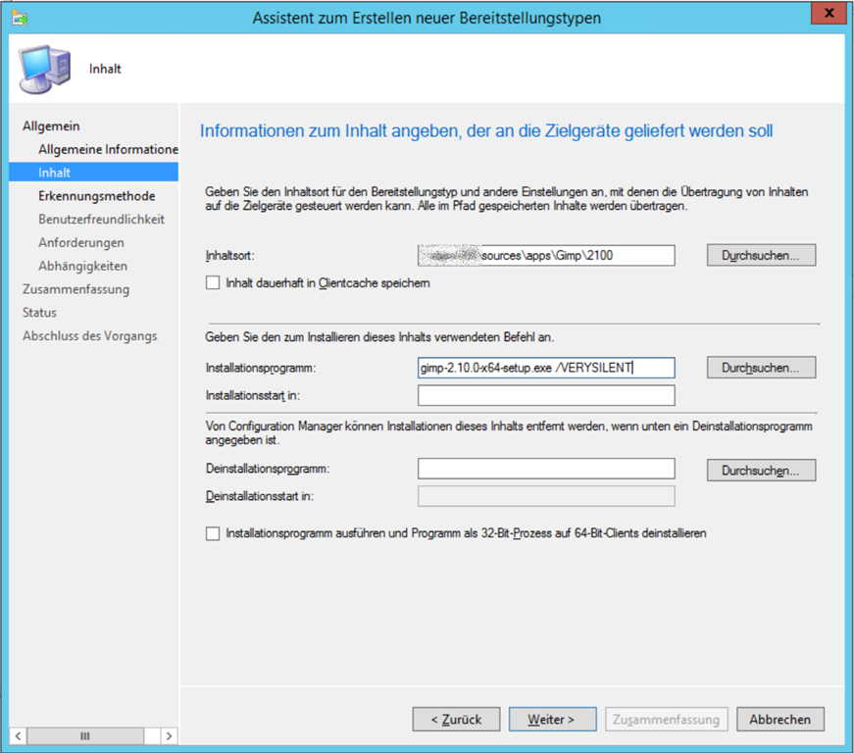This screenshot has width=854, height=753.
Task: Focus the 'Installationsstart in' text field
Action: [546, 395]
